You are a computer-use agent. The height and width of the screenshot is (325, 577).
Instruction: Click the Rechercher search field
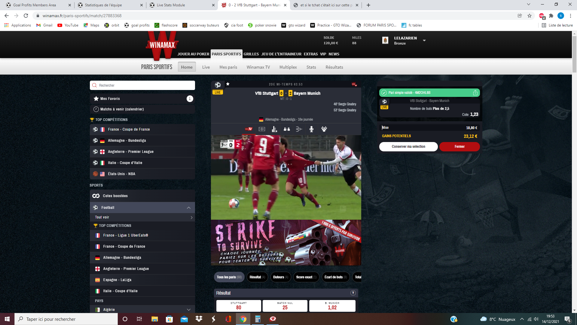[x=142, y=85]
